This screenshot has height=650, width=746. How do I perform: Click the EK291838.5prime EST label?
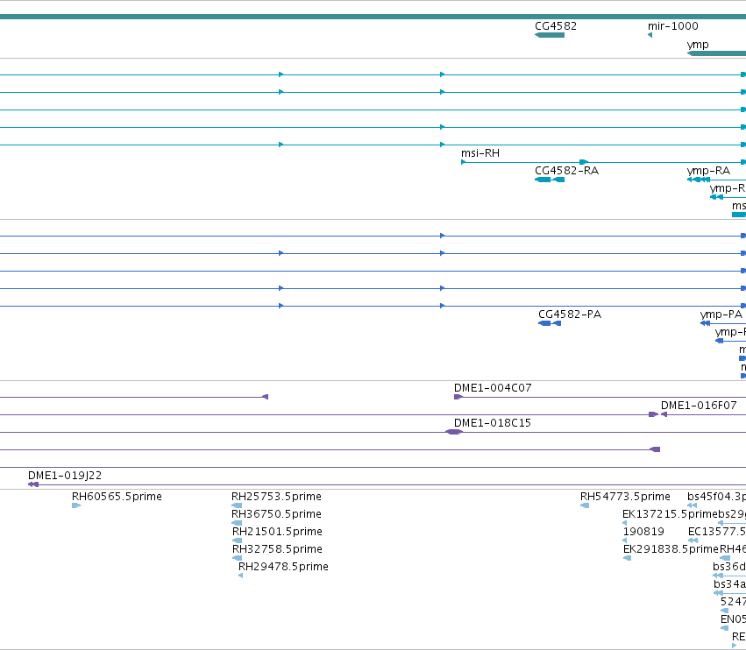tap(671, 549)
